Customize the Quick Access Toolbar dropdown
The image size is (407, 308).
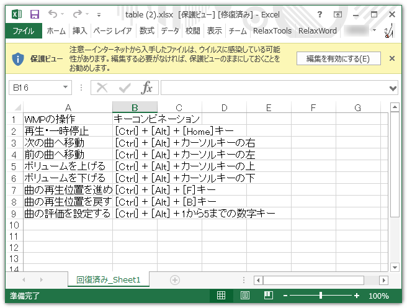(x=99, y=15)
